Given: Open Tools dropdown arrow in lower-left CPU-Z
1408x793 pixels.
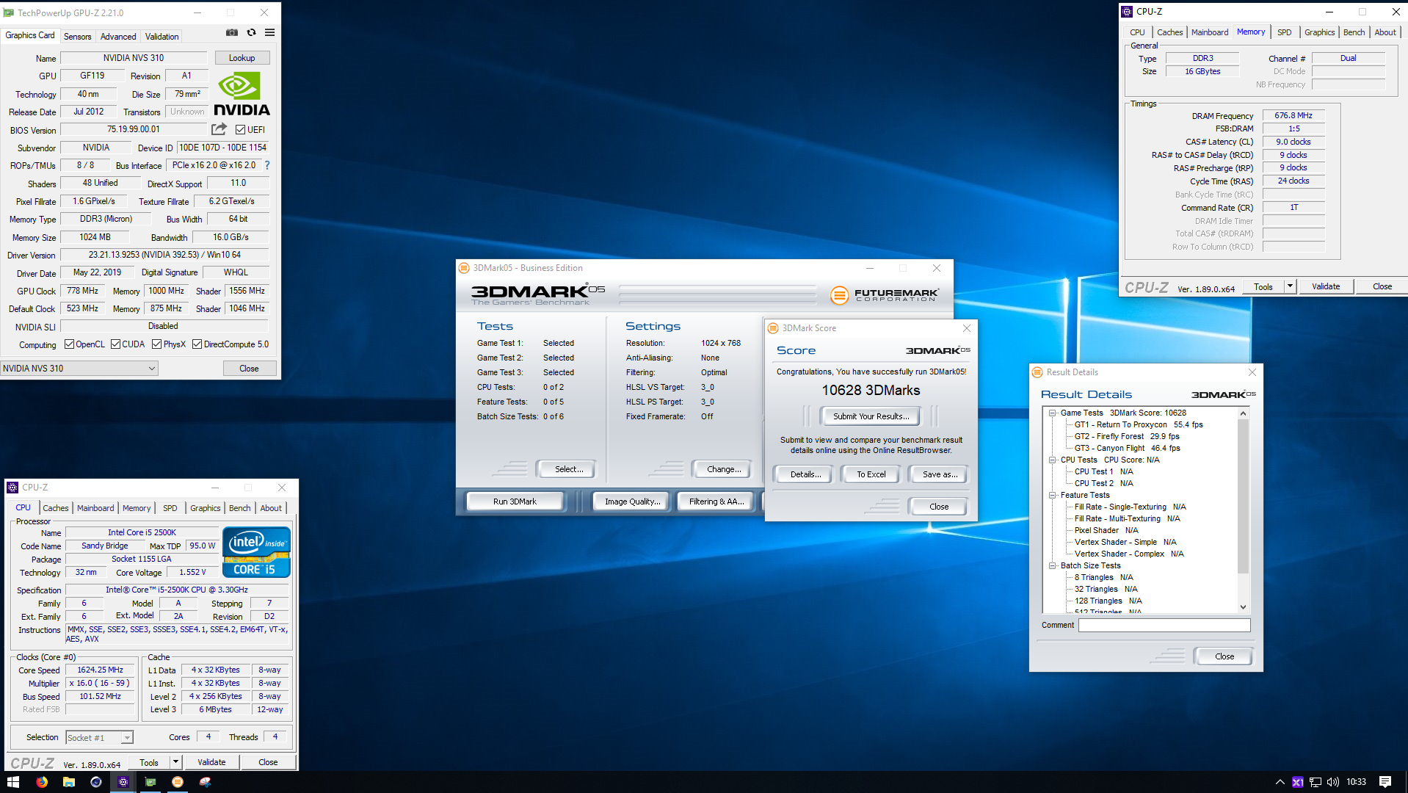Looking at the screenshot, I should (175, 762).
